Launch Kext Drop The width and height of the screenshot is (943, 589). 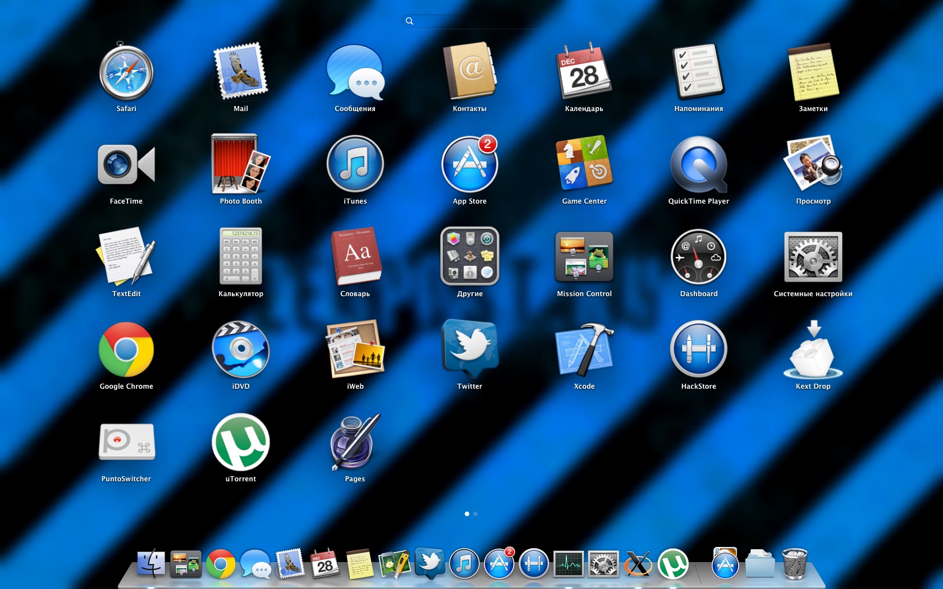click(813, 349)
